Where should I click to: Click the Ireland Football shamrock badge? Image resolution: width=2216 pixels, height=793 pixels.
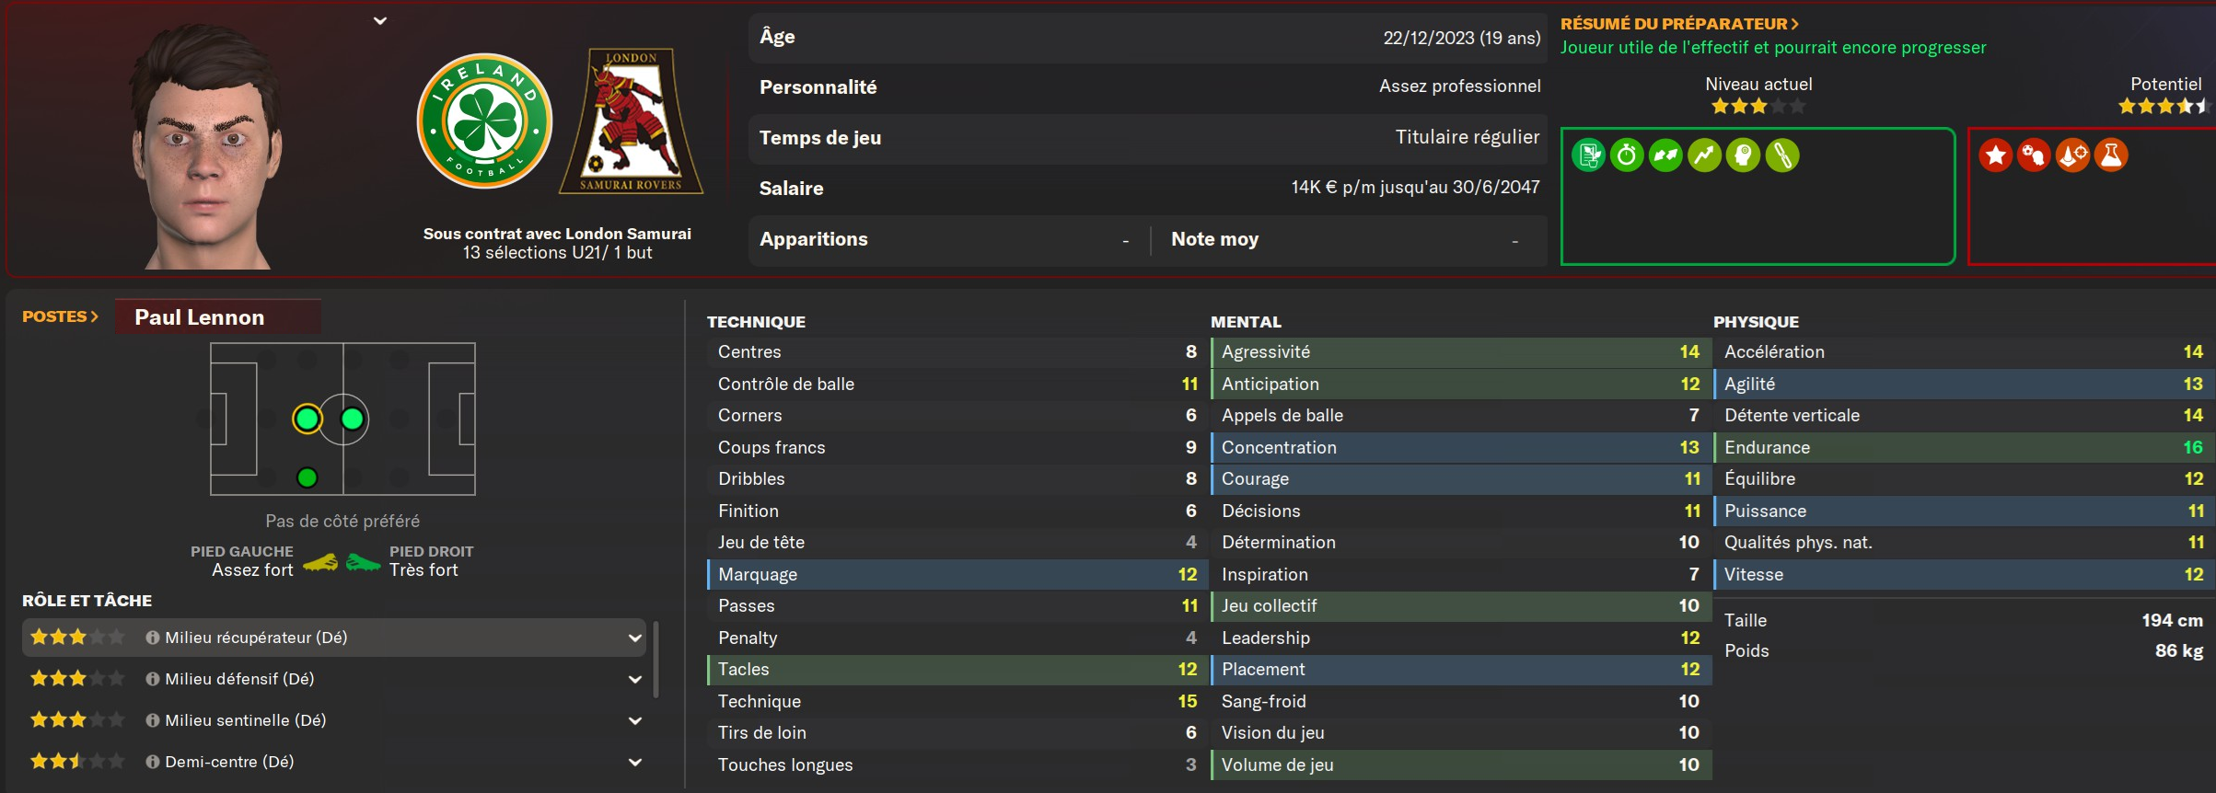484,121
